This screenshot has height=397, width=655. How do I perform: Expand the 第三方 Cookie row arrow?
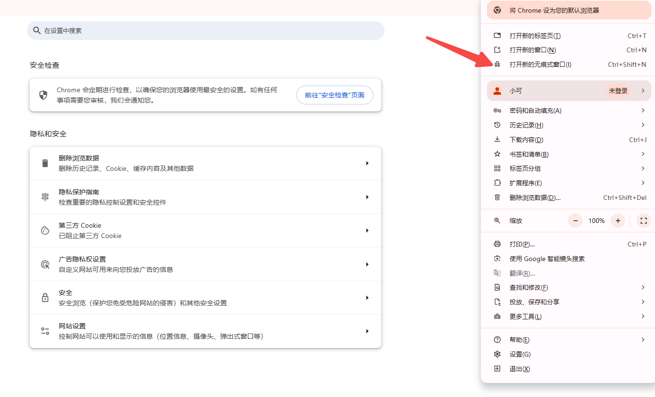tap(367, 230)
